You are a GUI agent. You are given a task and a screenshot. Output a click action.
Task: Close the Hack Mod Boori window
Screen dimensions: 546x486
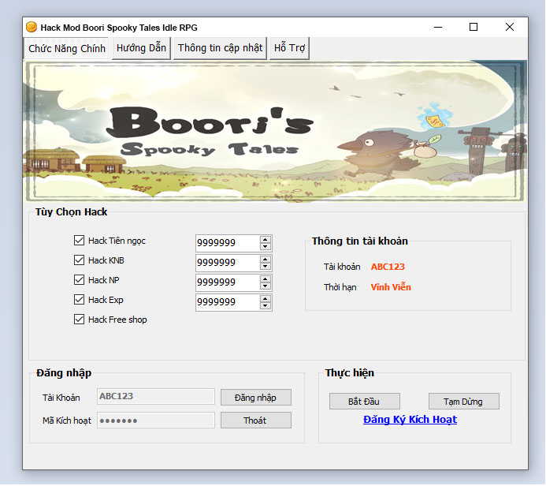[x=510, y=27]
